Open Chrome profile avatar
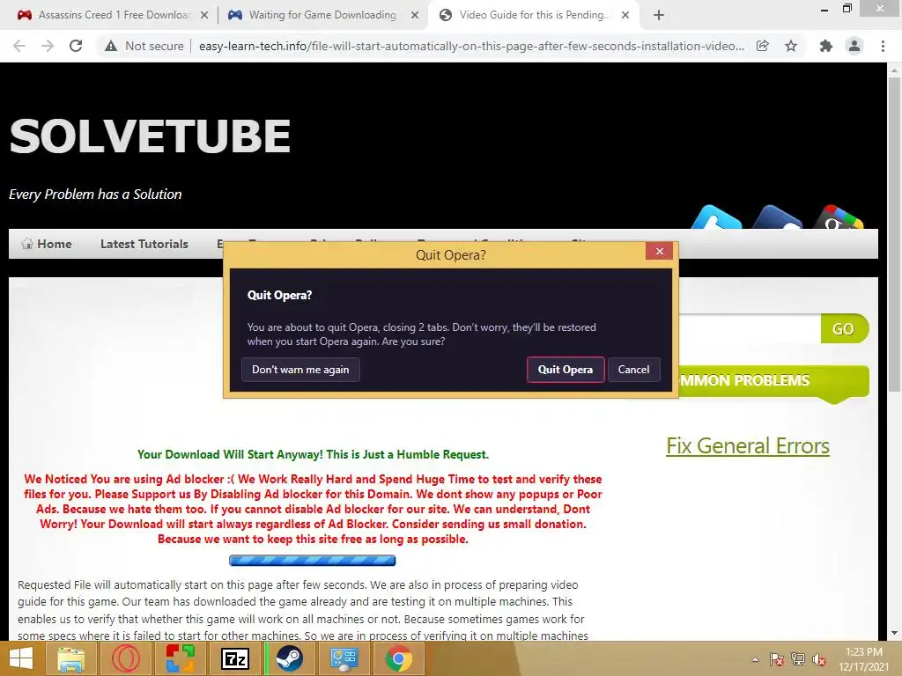 tap(854, 46)
